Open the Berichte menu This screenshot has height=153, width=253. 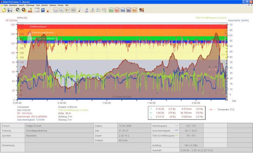click(45, 6)
